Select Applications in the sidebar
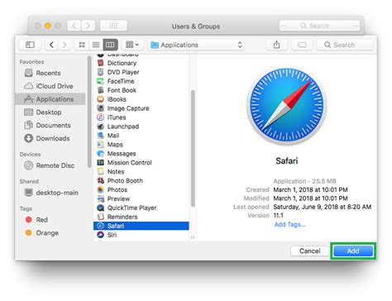The width and height of the screenshot is (392, 301). click(50, 99)
